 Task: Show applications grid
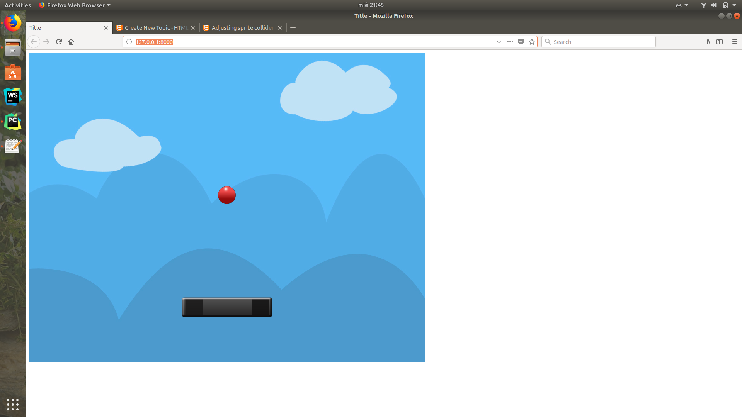point(13,404)
